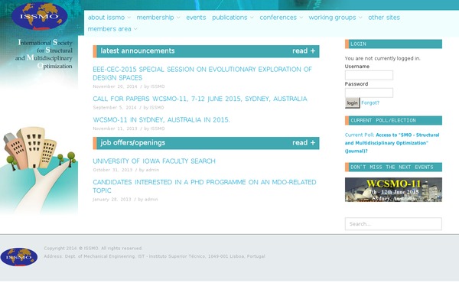Click the October 31, 2013 date text

tap(112, 170)
